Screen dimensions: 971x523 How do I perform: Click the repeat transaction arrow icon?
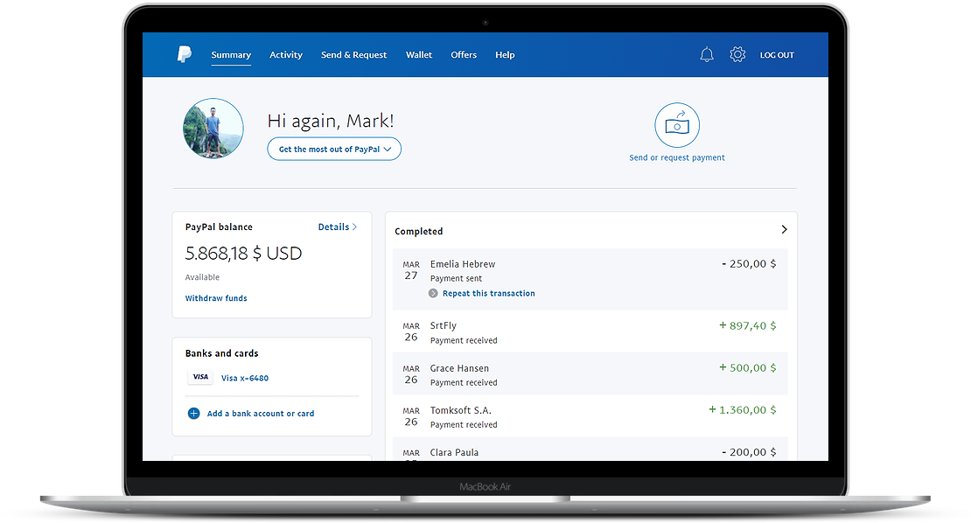[x=434, y=293]
